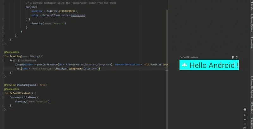Select the DefaultPreview4 preview label
Viewport: 253px width, 129px height.
tap(189, 57)
